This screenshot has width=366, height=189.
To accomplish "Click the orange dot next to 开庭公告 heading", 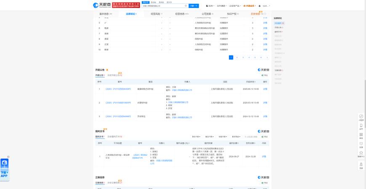I will (x=107, y=70).
